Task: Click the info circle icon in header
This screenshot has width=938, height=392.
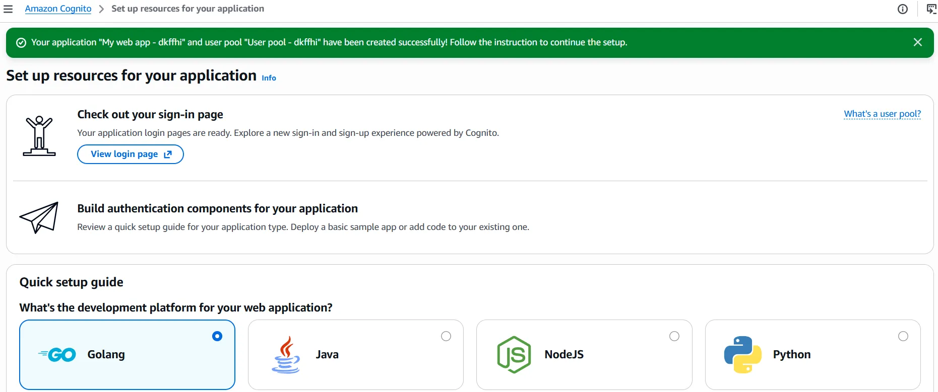Action: [x=903, y=9]
